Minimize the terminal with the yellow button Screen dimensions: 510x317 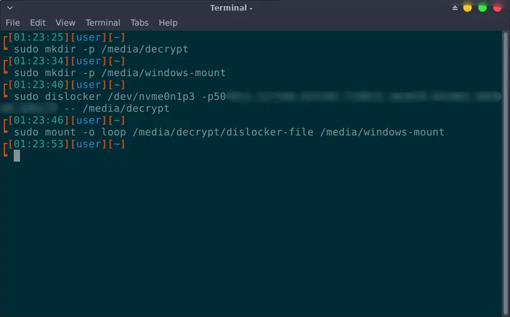467,7
